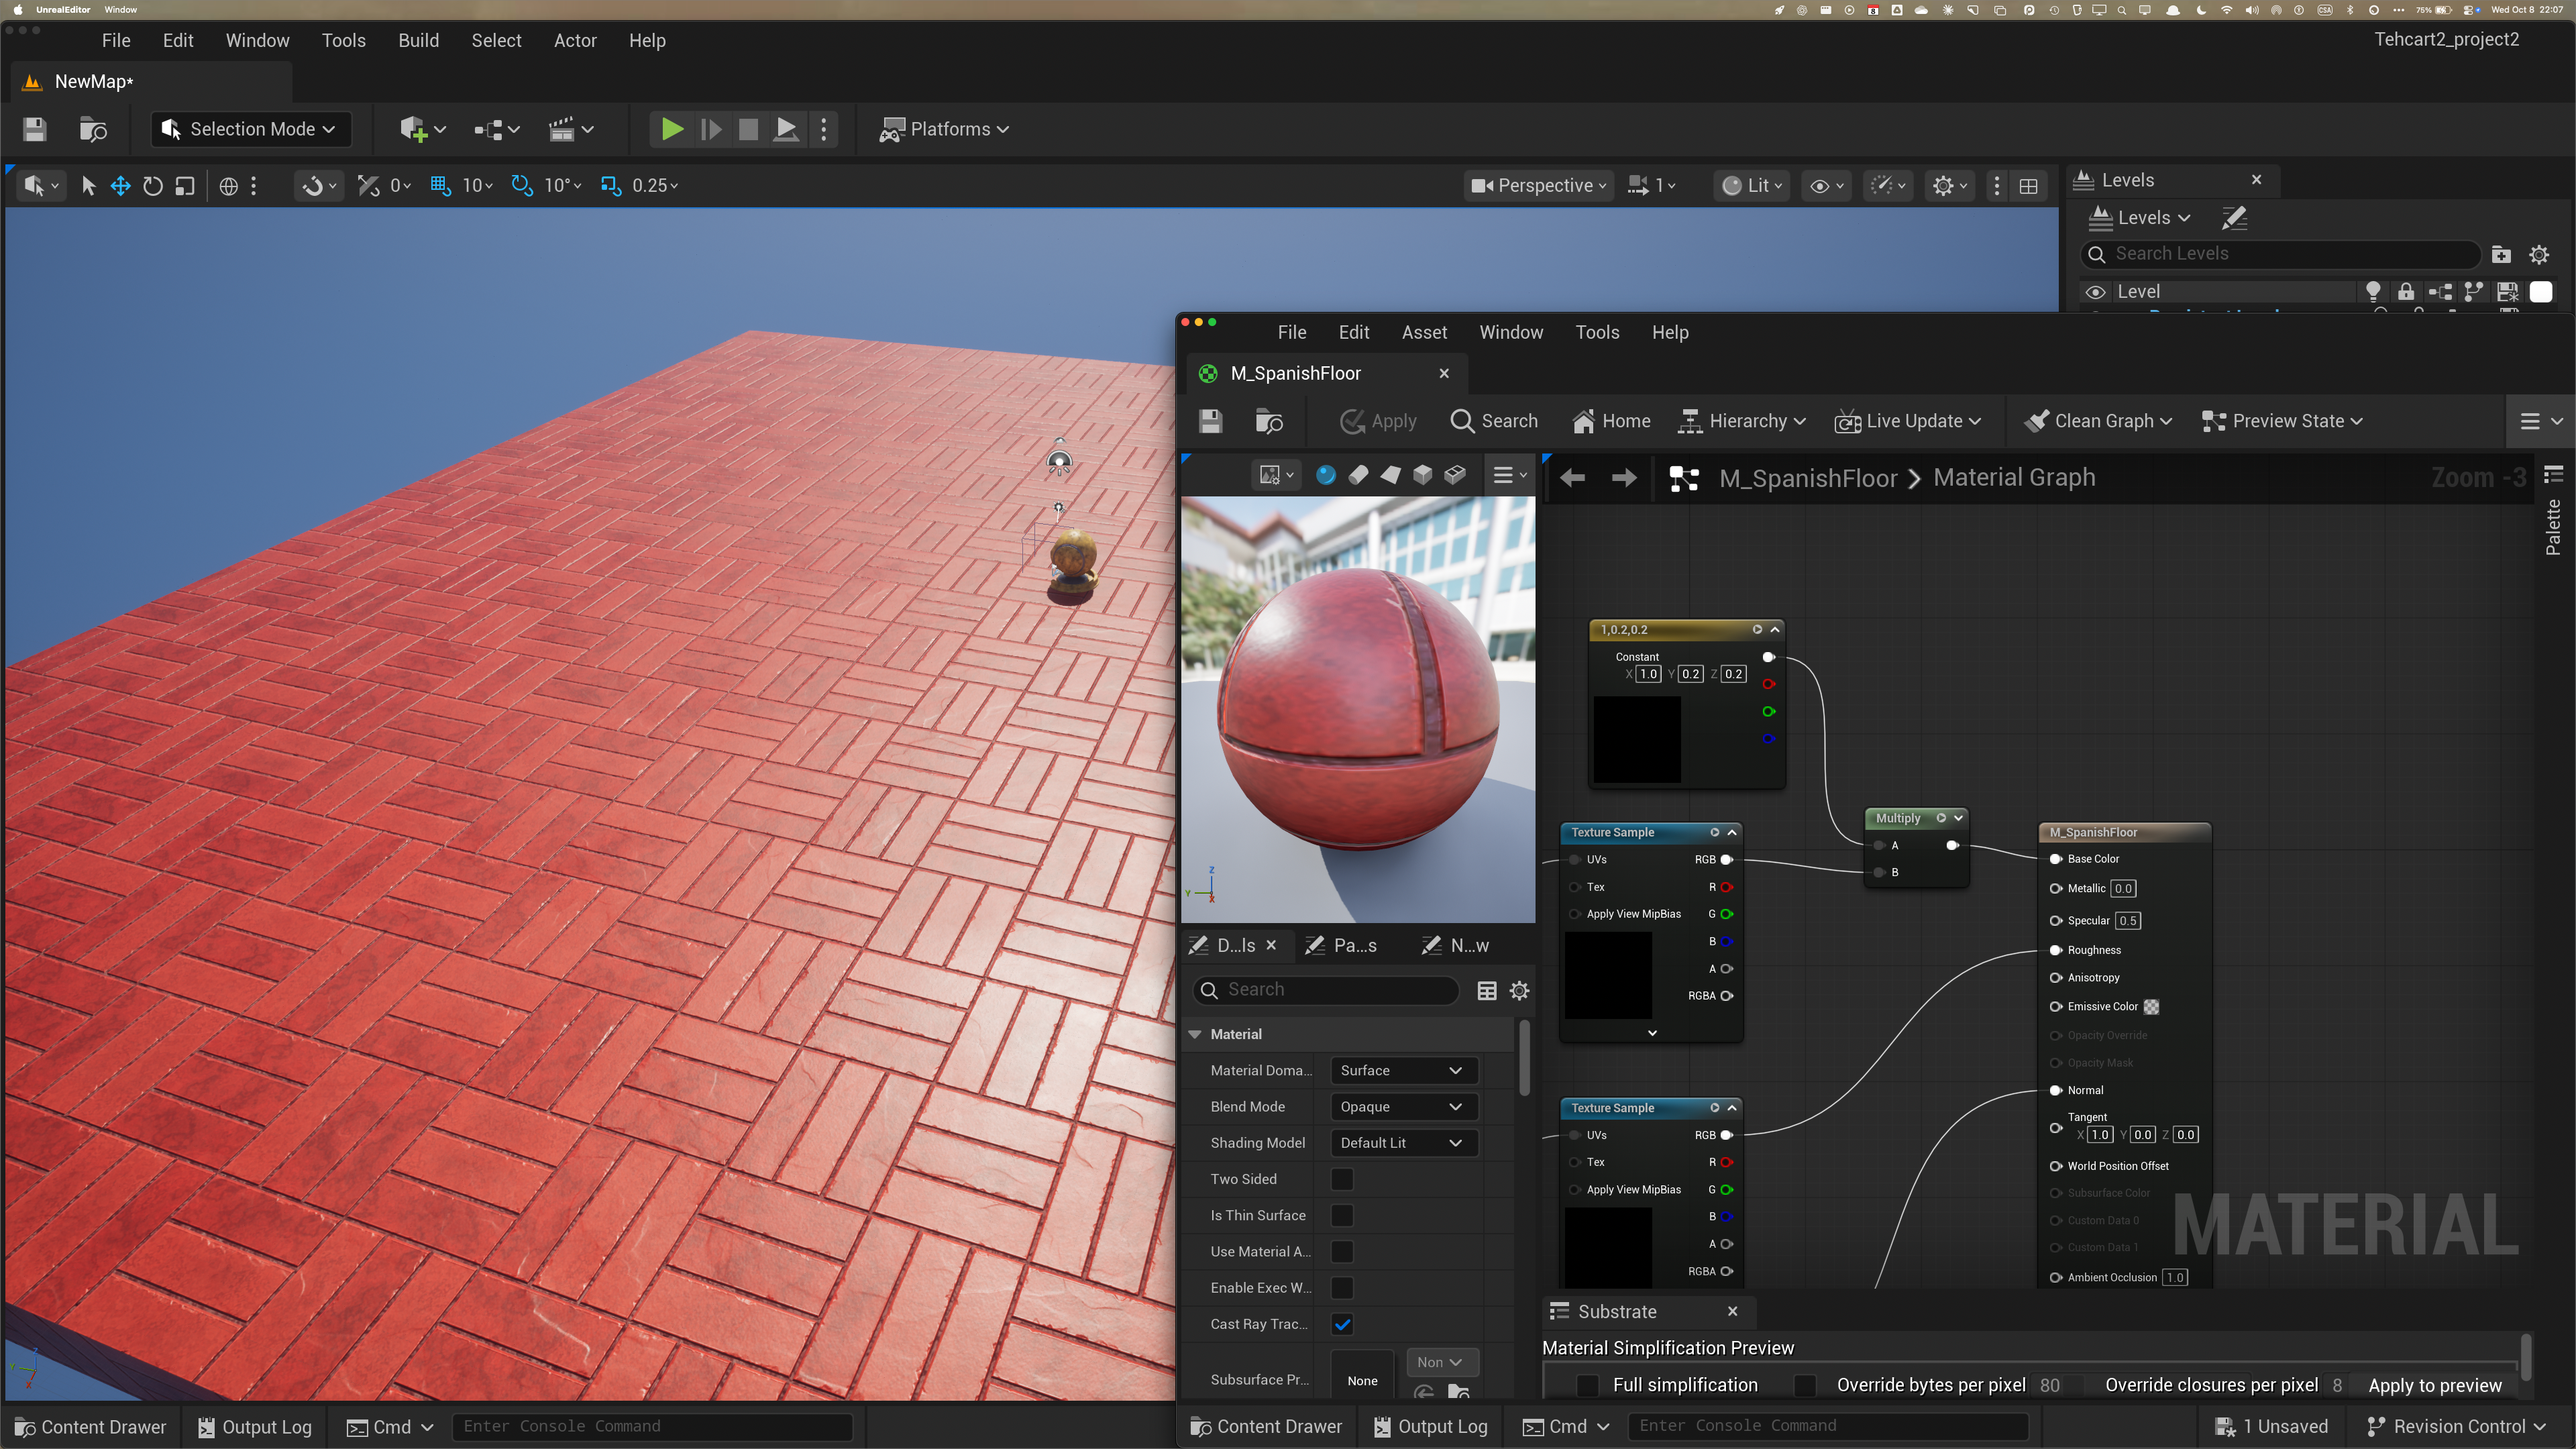Save the current level with the toolbar disk icon
Viewport: 2576px width, 1449px height.
pyautogui.click(x=35, y=129)
